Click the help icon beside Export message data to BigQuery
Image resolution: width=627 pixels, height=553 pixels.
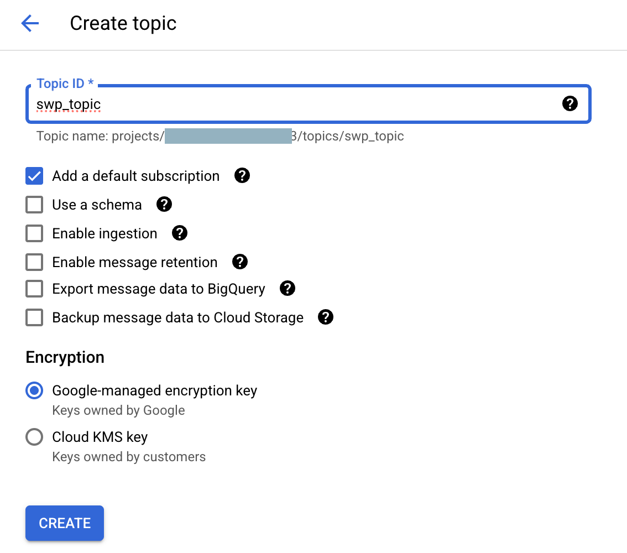click(x=287, y=288)
